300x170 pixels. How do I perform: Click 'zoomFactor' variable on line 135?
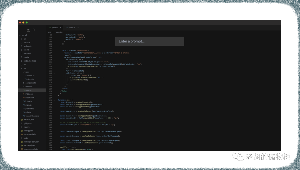[70, 116]
